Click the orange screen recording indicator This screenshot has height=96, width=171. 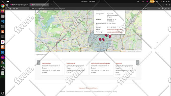pyautogui.click(x=152, y=2)
